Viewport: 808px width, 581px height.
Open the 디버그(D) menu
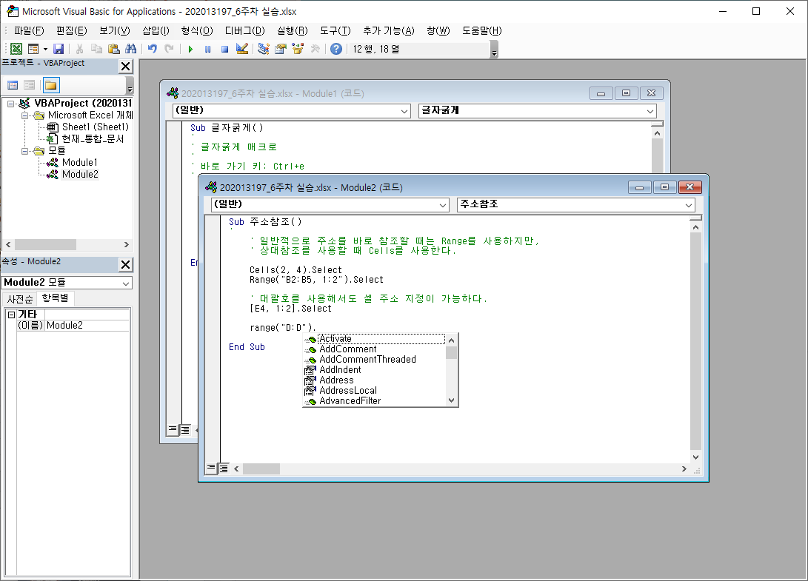[x=245, y=30]
